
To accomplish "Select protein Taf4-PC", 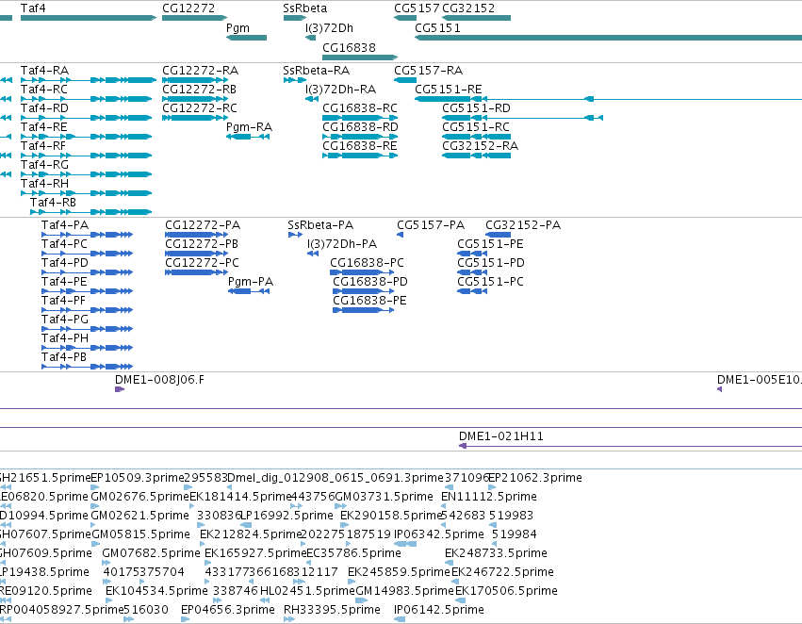I will click(87, 254).
